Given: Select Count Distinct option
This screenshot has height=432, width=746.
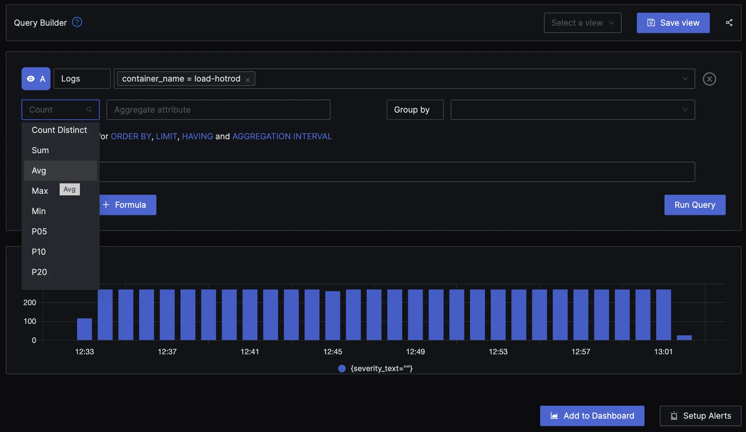Looking at the screenshot, I should coord(60,130).
